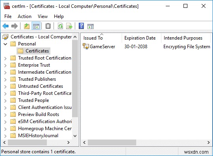Open the Help menu
Viewport: 213px width, 156px height.
coord(59,16)
